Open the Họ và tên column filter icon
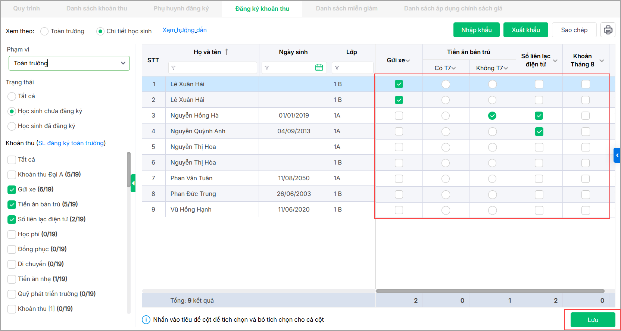This screenshot has width=621, height=331. click(174, 68)
